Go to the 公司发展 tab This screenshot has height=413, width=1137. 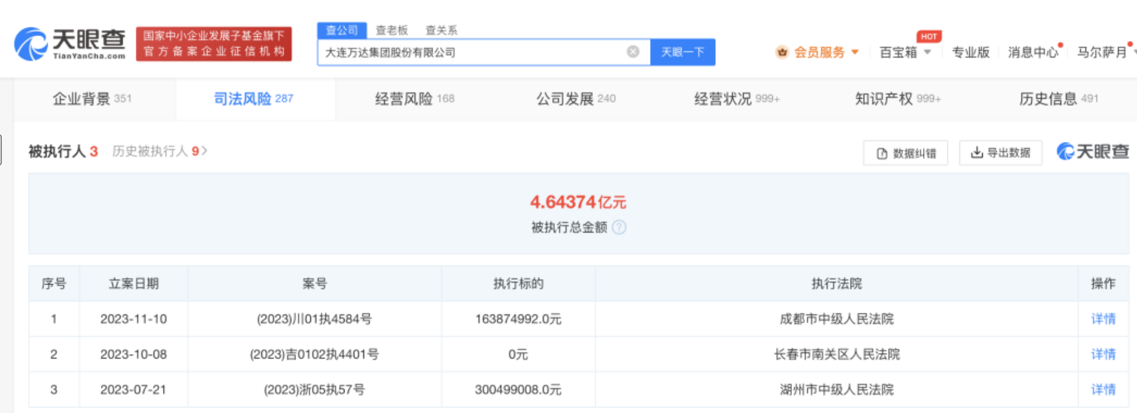coord(576,99)
